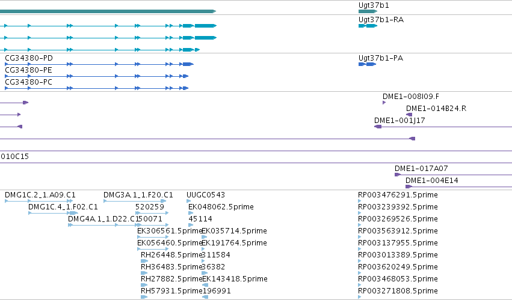This screenshot has width=512, height=300.
Task: Click the EK191764.5prime EST label
Action: 235,243
